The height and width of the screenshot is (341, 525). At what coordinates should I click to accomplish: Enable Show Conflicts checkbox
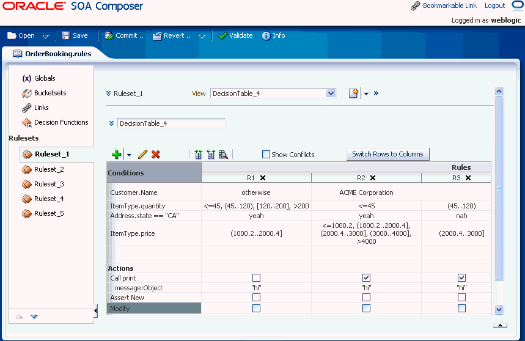tap(266, 154)
